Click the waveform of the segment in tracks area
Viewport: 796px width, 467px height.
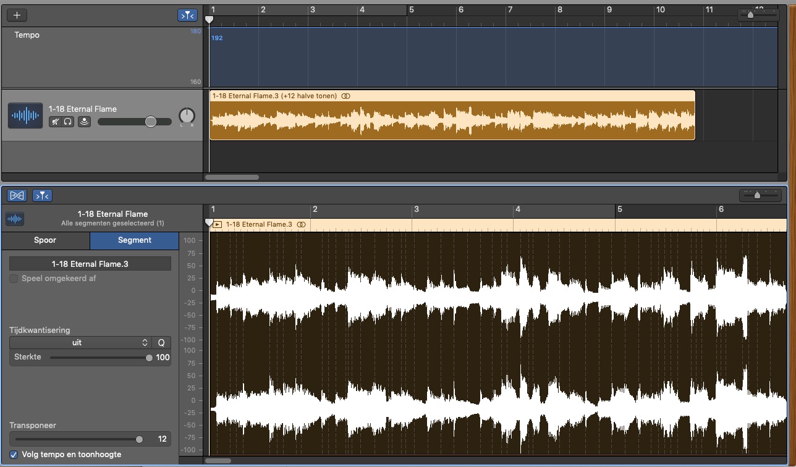pos(452,120)
